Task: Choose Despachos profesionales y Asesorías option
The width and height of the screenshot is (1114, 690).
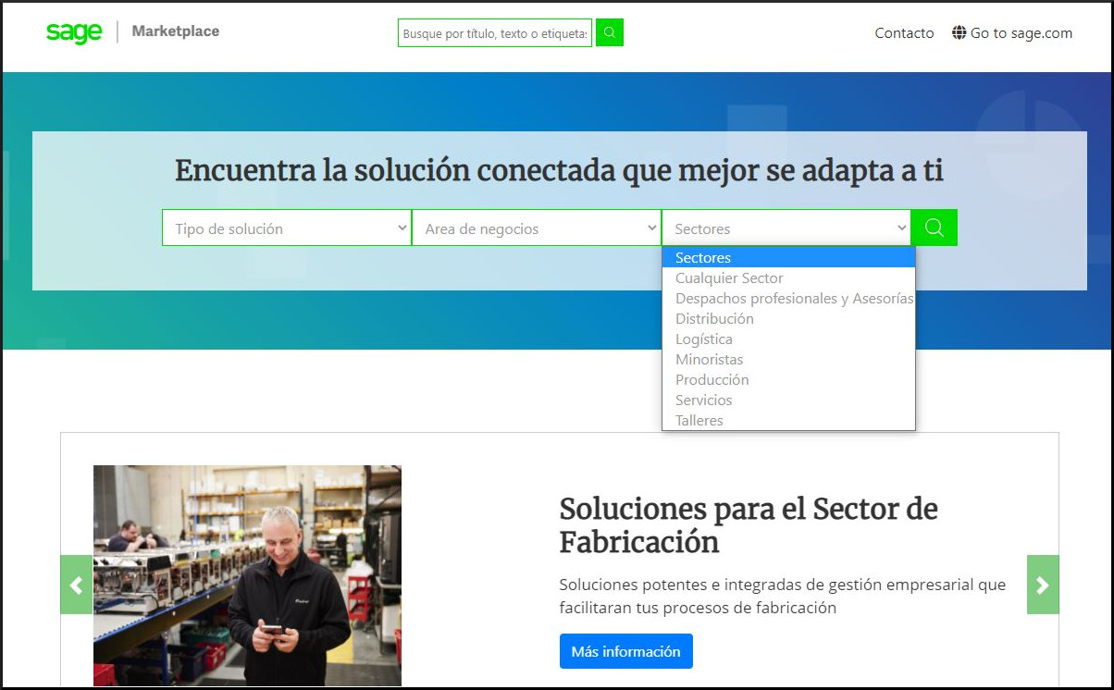Action: pos(794,299)
